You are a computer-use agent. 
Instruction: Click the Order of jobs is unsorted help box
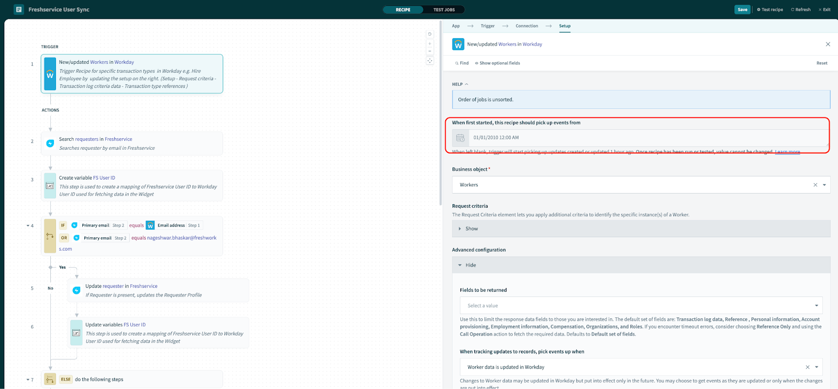641,99
